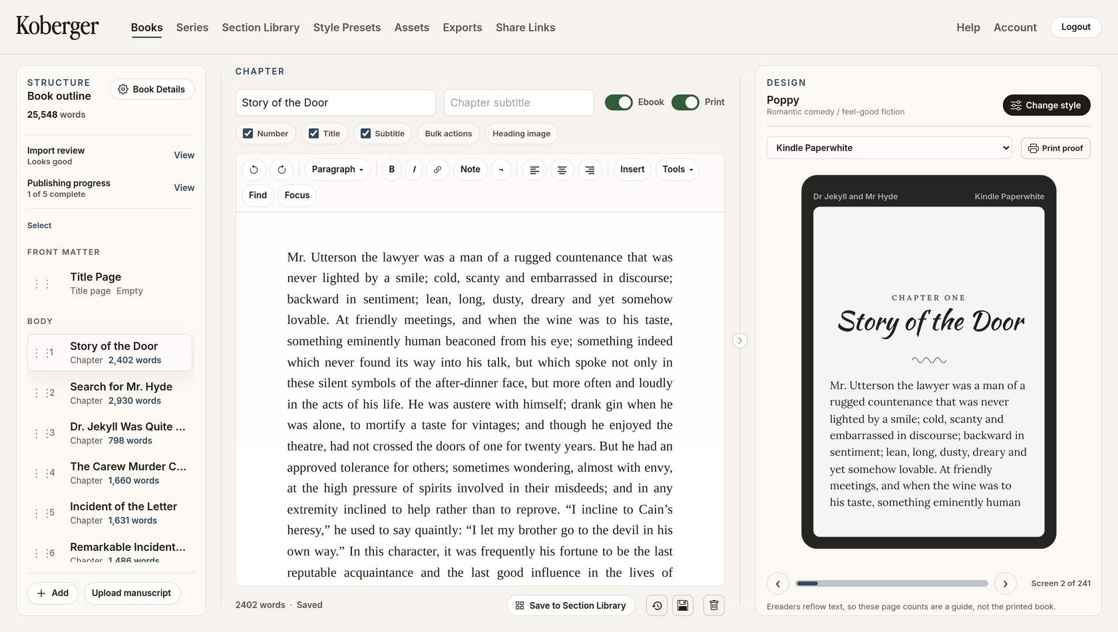Screen dimensions: 1118x632
Task: Add a Note from the toolbar
Action: tap(470, 170)
